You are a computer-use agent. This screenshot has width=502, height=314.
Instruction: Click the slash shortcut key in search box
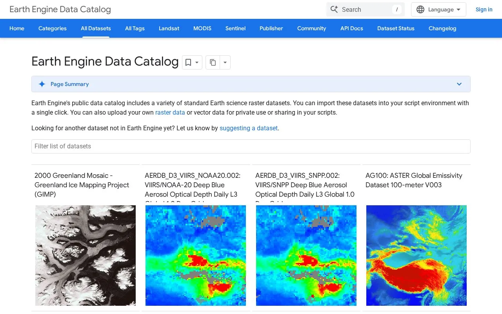click(x=397, y=9)
